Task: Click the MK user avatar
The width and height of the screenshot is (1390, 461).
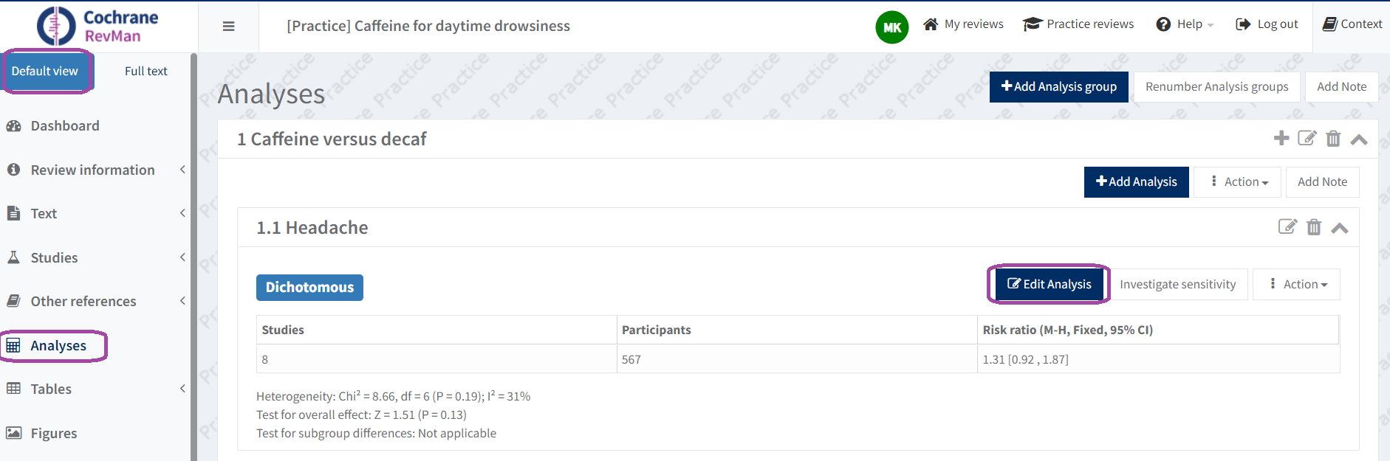Action: pyautogui.click(x=891, y=27)
